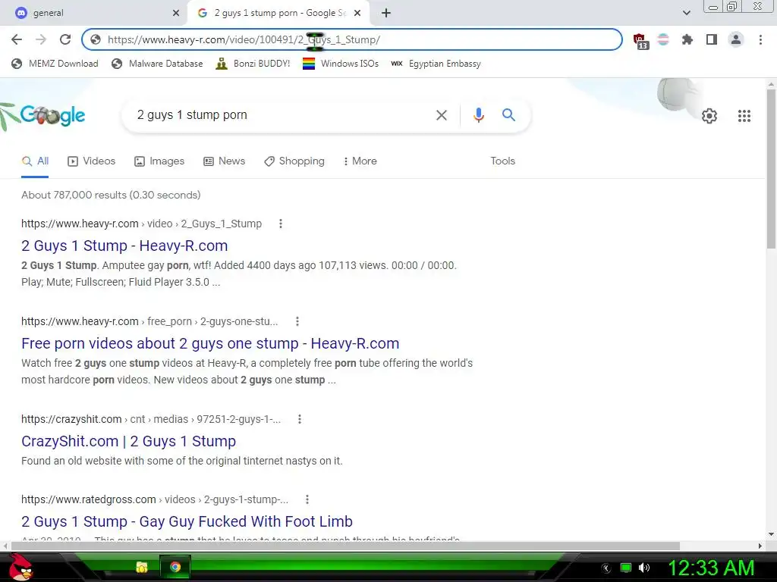Show hidden tray icons arrow
Screen dimensions: 777x582
pos(606,568)
